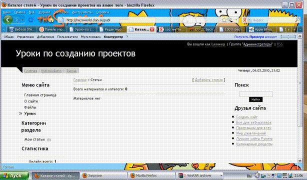Open the Журнал menu

click(x=44, y=12)
